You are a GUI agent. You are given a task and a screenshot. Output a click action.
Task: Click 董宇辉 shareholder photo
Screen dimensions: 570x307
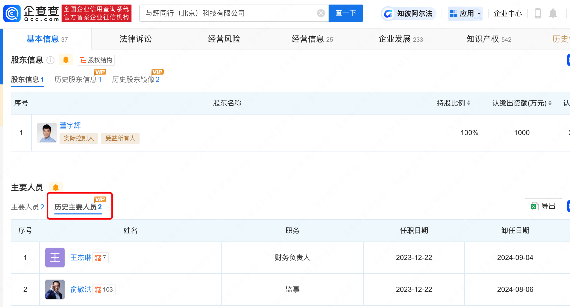(x=47, y=133)
